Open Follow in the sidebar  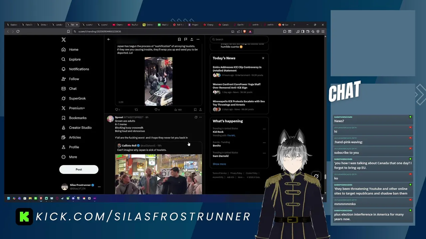[70, 79]
